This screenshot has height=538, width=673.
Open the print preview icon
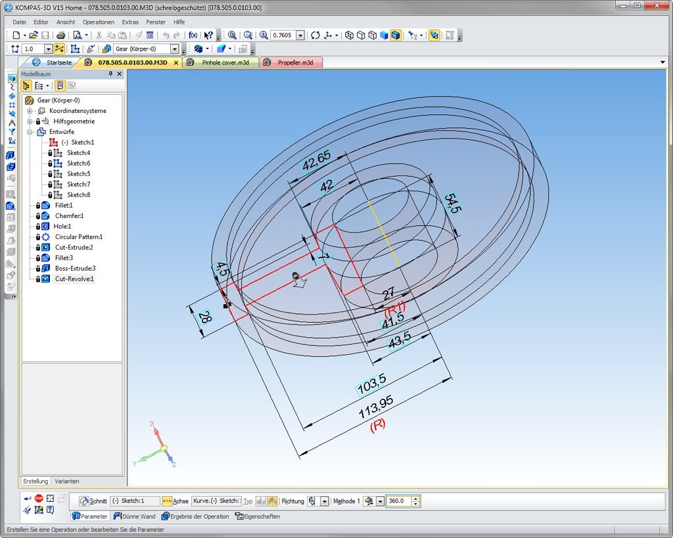78,35
